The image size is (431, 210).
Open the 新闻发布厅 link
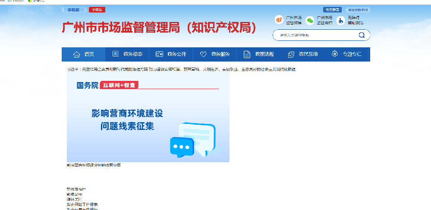click(76, 189)
